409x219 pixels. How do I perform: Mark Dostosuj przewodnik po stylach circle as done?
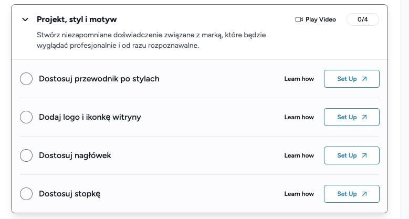point(26,79)
